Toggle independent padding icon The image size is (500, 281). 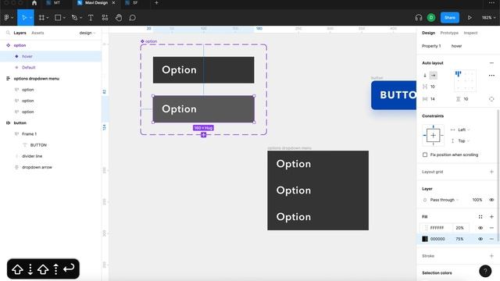coord(491,99)
